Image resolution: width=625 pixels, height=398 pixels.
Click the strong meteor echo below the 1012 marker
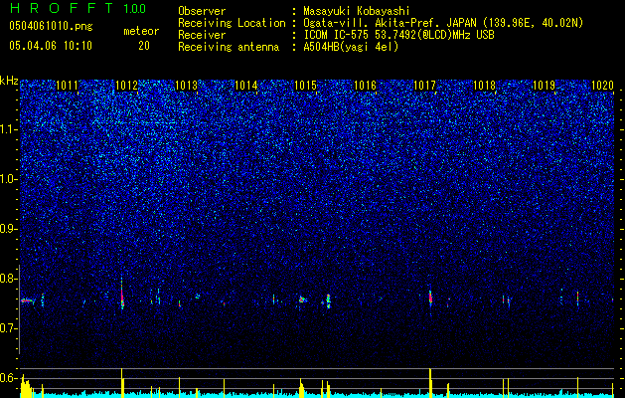click(122, 297)
